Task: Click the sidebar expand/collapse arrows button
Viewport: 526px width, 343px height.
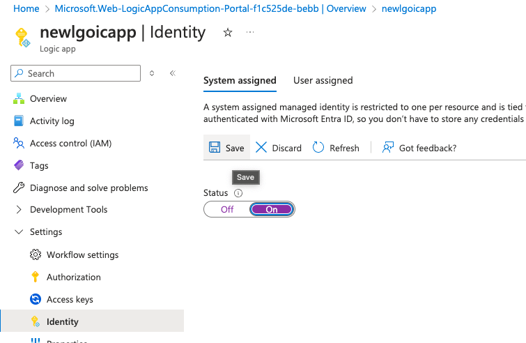Action: (152, 73)
